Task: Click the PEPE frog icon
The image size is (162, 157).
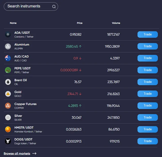Action: pos(8,70)
